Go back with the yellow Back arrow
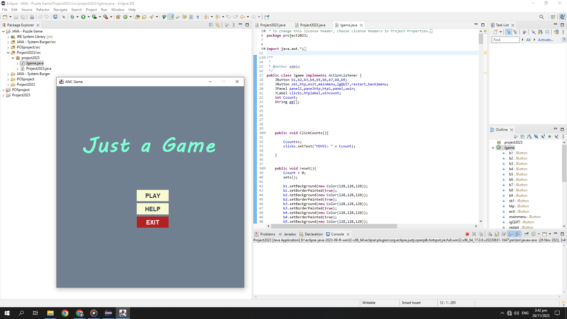This screenshot has width=567, height=319. point(242,17)
